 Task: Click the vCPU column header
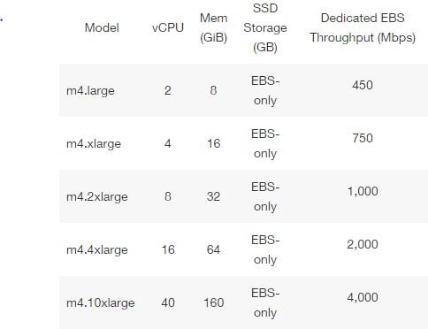168,27
